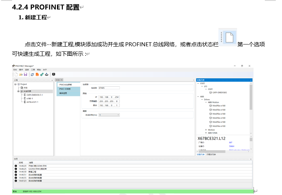Select x67bce321-1 in the project tree
The height and width of the screenshot is (195, 282).
33,102
